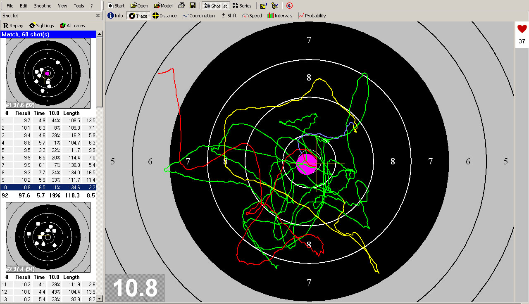Click the Replay button
The height and width of the screenshot is (304, 529).
click(x=13, y=26)
